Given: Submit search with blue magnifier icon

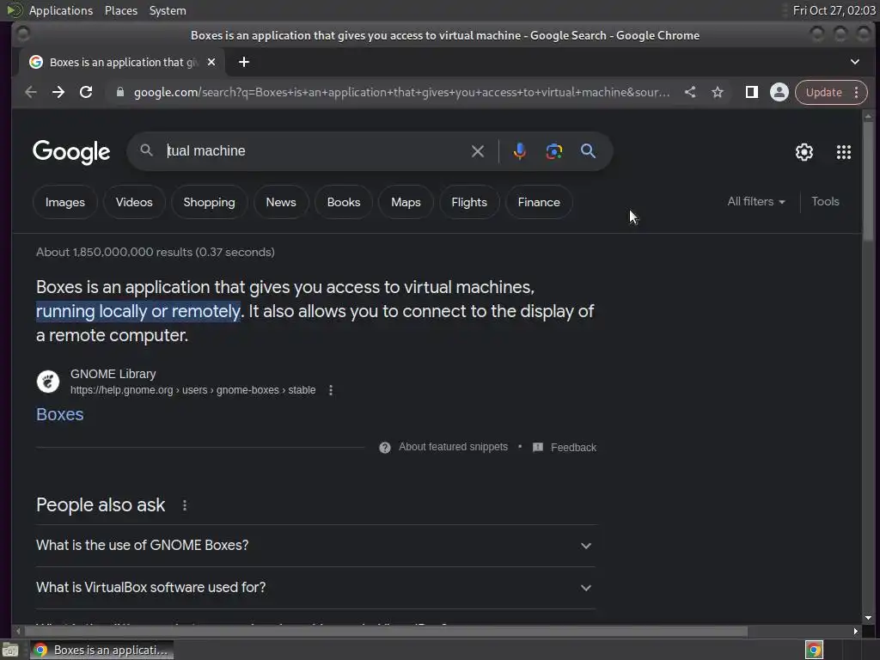Looking at the screenshot, I should click(x=588, y=151).
